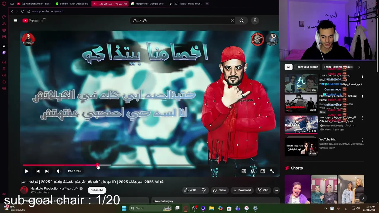The height and width of the screenshot is (213, 379).
Task: Play the video
Action: [x=27, y=171]
